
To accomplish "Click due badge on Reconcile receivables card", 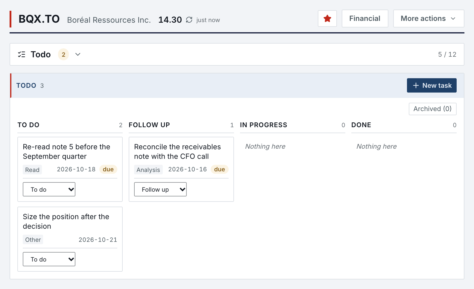I will pyautogui.click(x=219, y=169).
